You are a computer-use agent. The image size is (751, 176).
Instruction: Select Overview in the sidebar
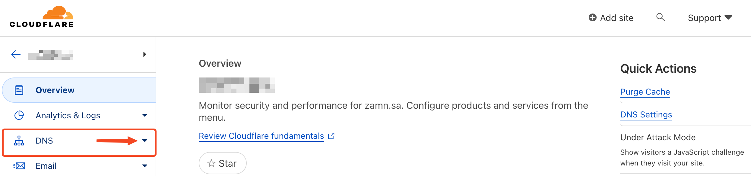79,90
